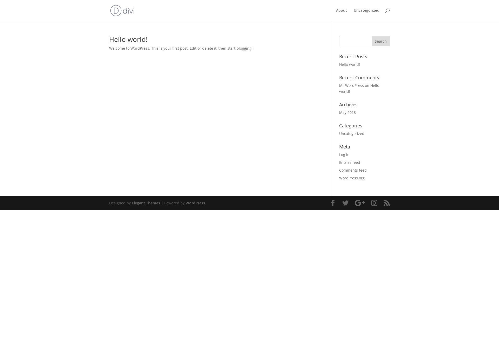
Task: Click the WordPress powered-by link
Action: (195, 203)
